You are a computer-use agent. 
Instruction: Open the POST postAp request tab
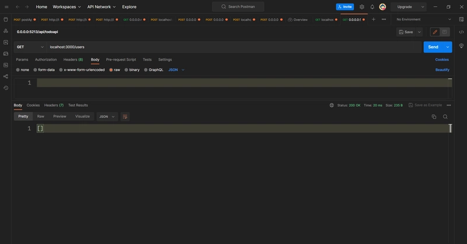[x=25, y=20]
